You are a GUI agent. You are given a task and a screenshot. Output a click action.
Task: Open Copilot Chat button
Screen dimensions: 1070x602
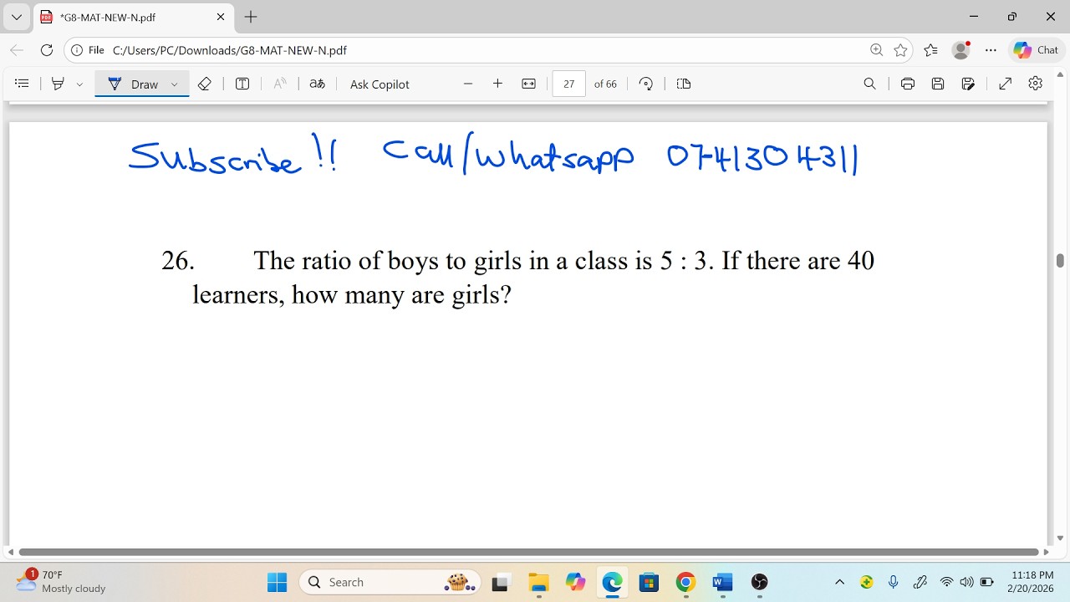(x=1037, y=50)
